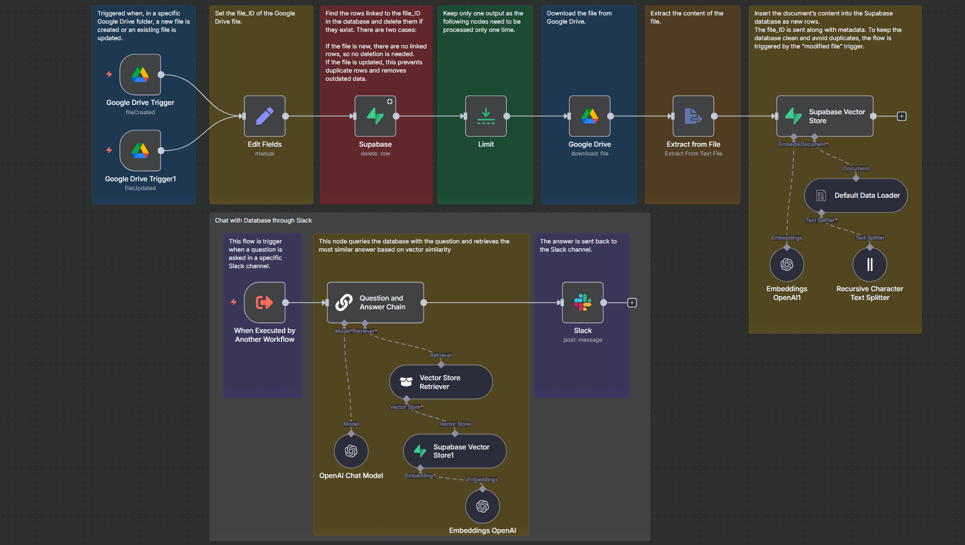
Task: Select the Vector Store Retriever node
Action: [x=441, y=382]
